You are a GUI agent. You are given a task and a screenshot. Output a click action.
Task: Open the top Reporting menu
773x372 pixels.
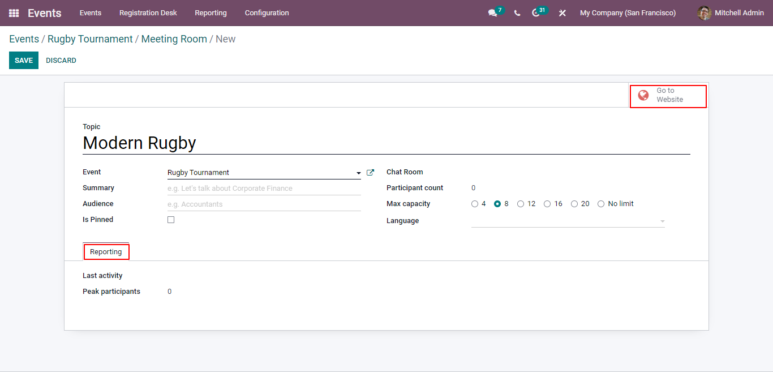coord(211,13)
